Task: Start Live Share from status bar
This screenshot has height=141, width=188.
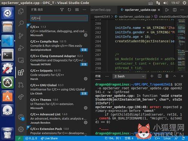Action: (x=49, y=138)
